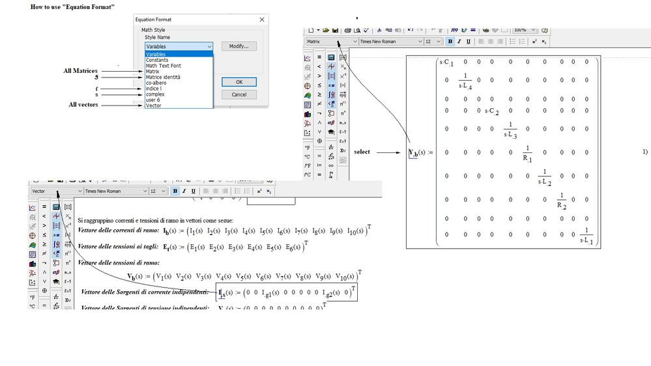Toggle Bold in the Vector window toolbar

point(175,191)
